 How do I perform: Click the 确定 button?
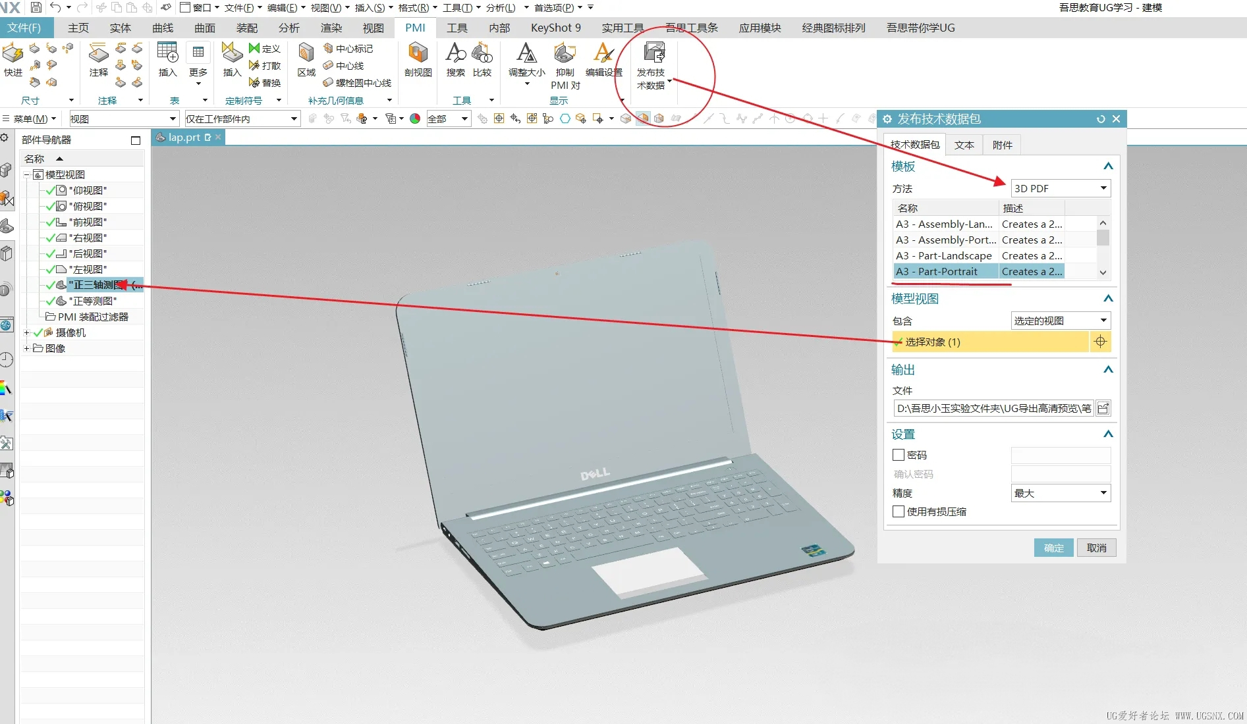click(1054, 548)
